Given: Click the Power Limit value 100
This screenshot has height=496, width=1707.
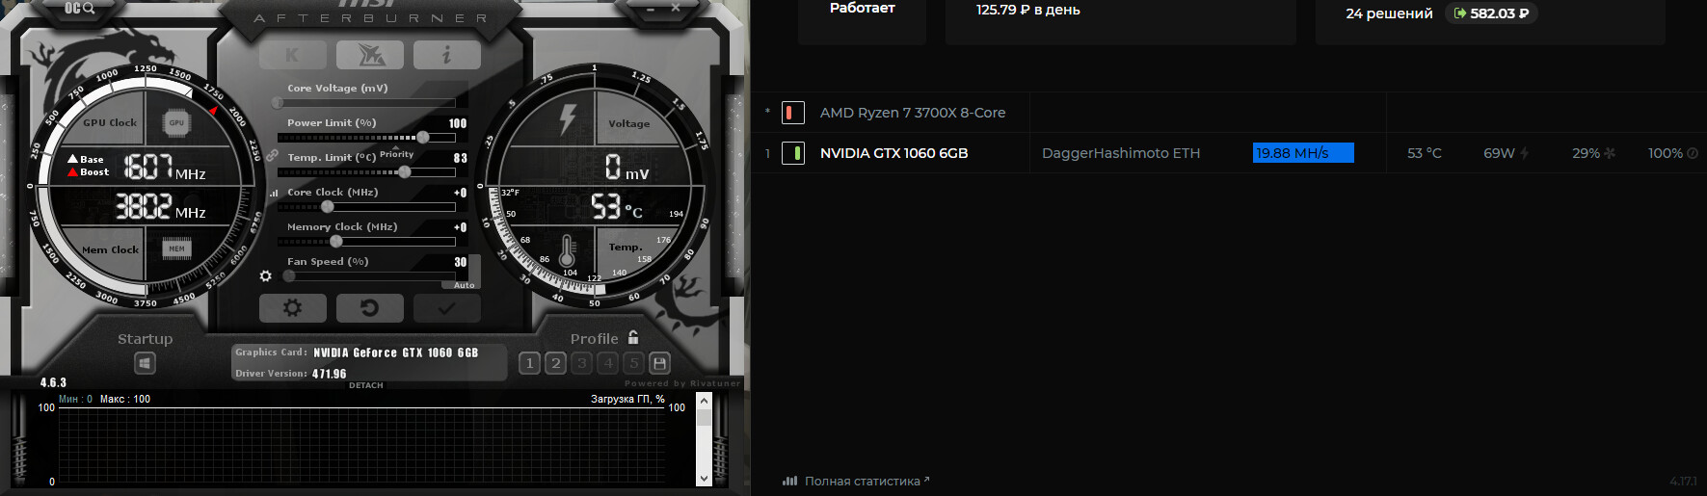Looking at the screenshot, I should tap(458, 123).
